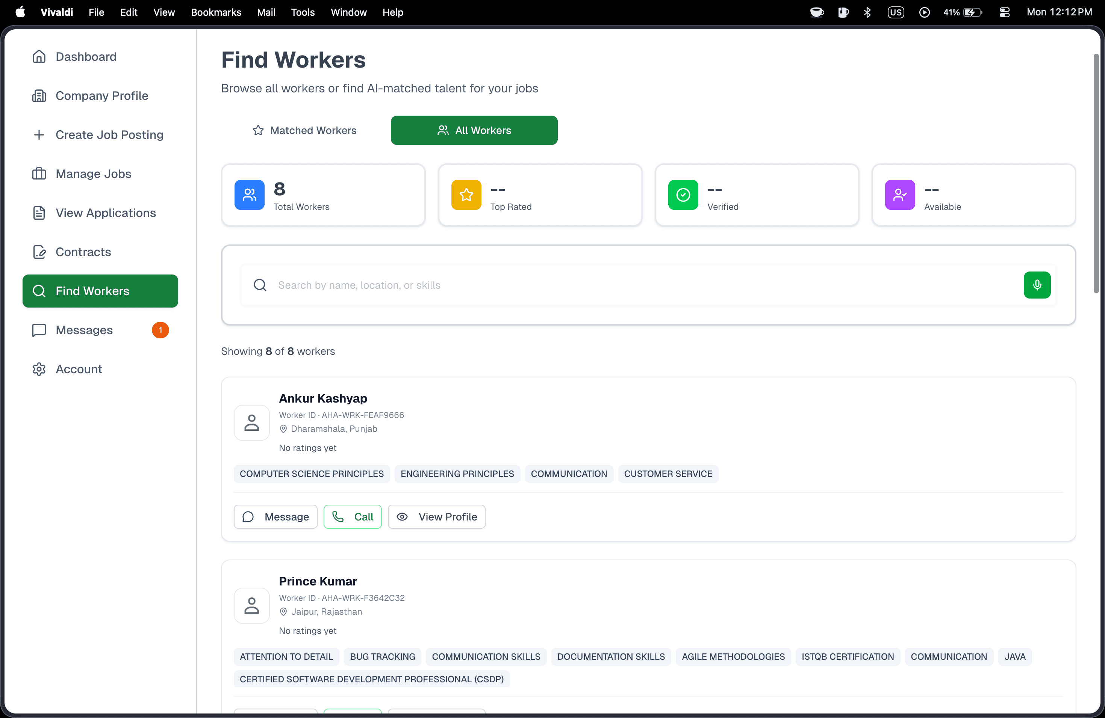Switch to All Workers tab
Image resolution: width=1105 pixels, height=718 pixels.
(474, 130)
